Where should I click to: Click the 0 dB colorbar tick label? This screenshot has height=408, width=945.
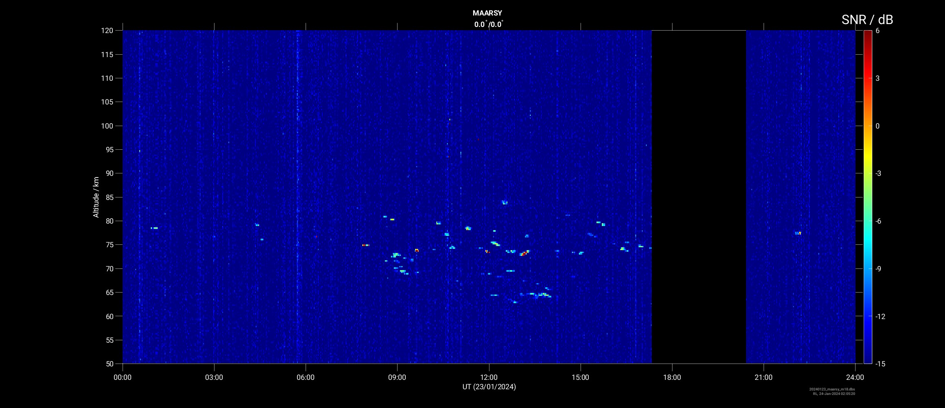tap(878, 126)
